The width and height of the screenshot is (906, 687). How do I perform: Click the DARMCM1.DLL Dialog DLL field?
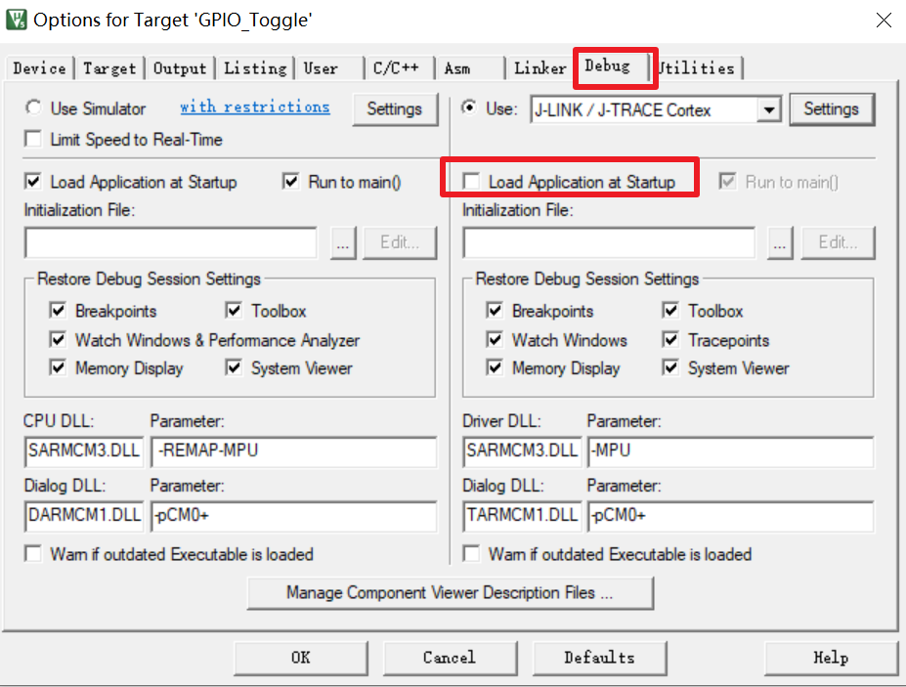(x=84, y=515)
